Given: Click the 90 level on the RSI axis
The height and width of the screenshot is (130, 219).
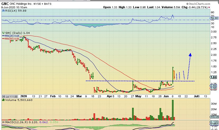Looking at the screenshot, I should (x=212, y=12).
